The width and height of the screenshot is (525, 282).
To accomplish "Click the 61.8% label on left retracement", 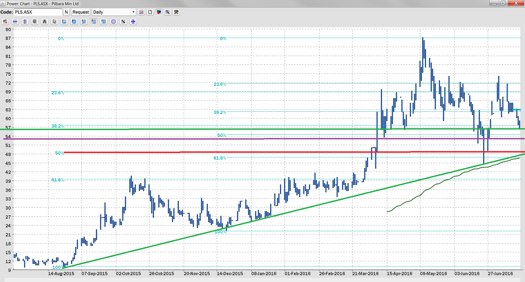I will tap(58, 180).
